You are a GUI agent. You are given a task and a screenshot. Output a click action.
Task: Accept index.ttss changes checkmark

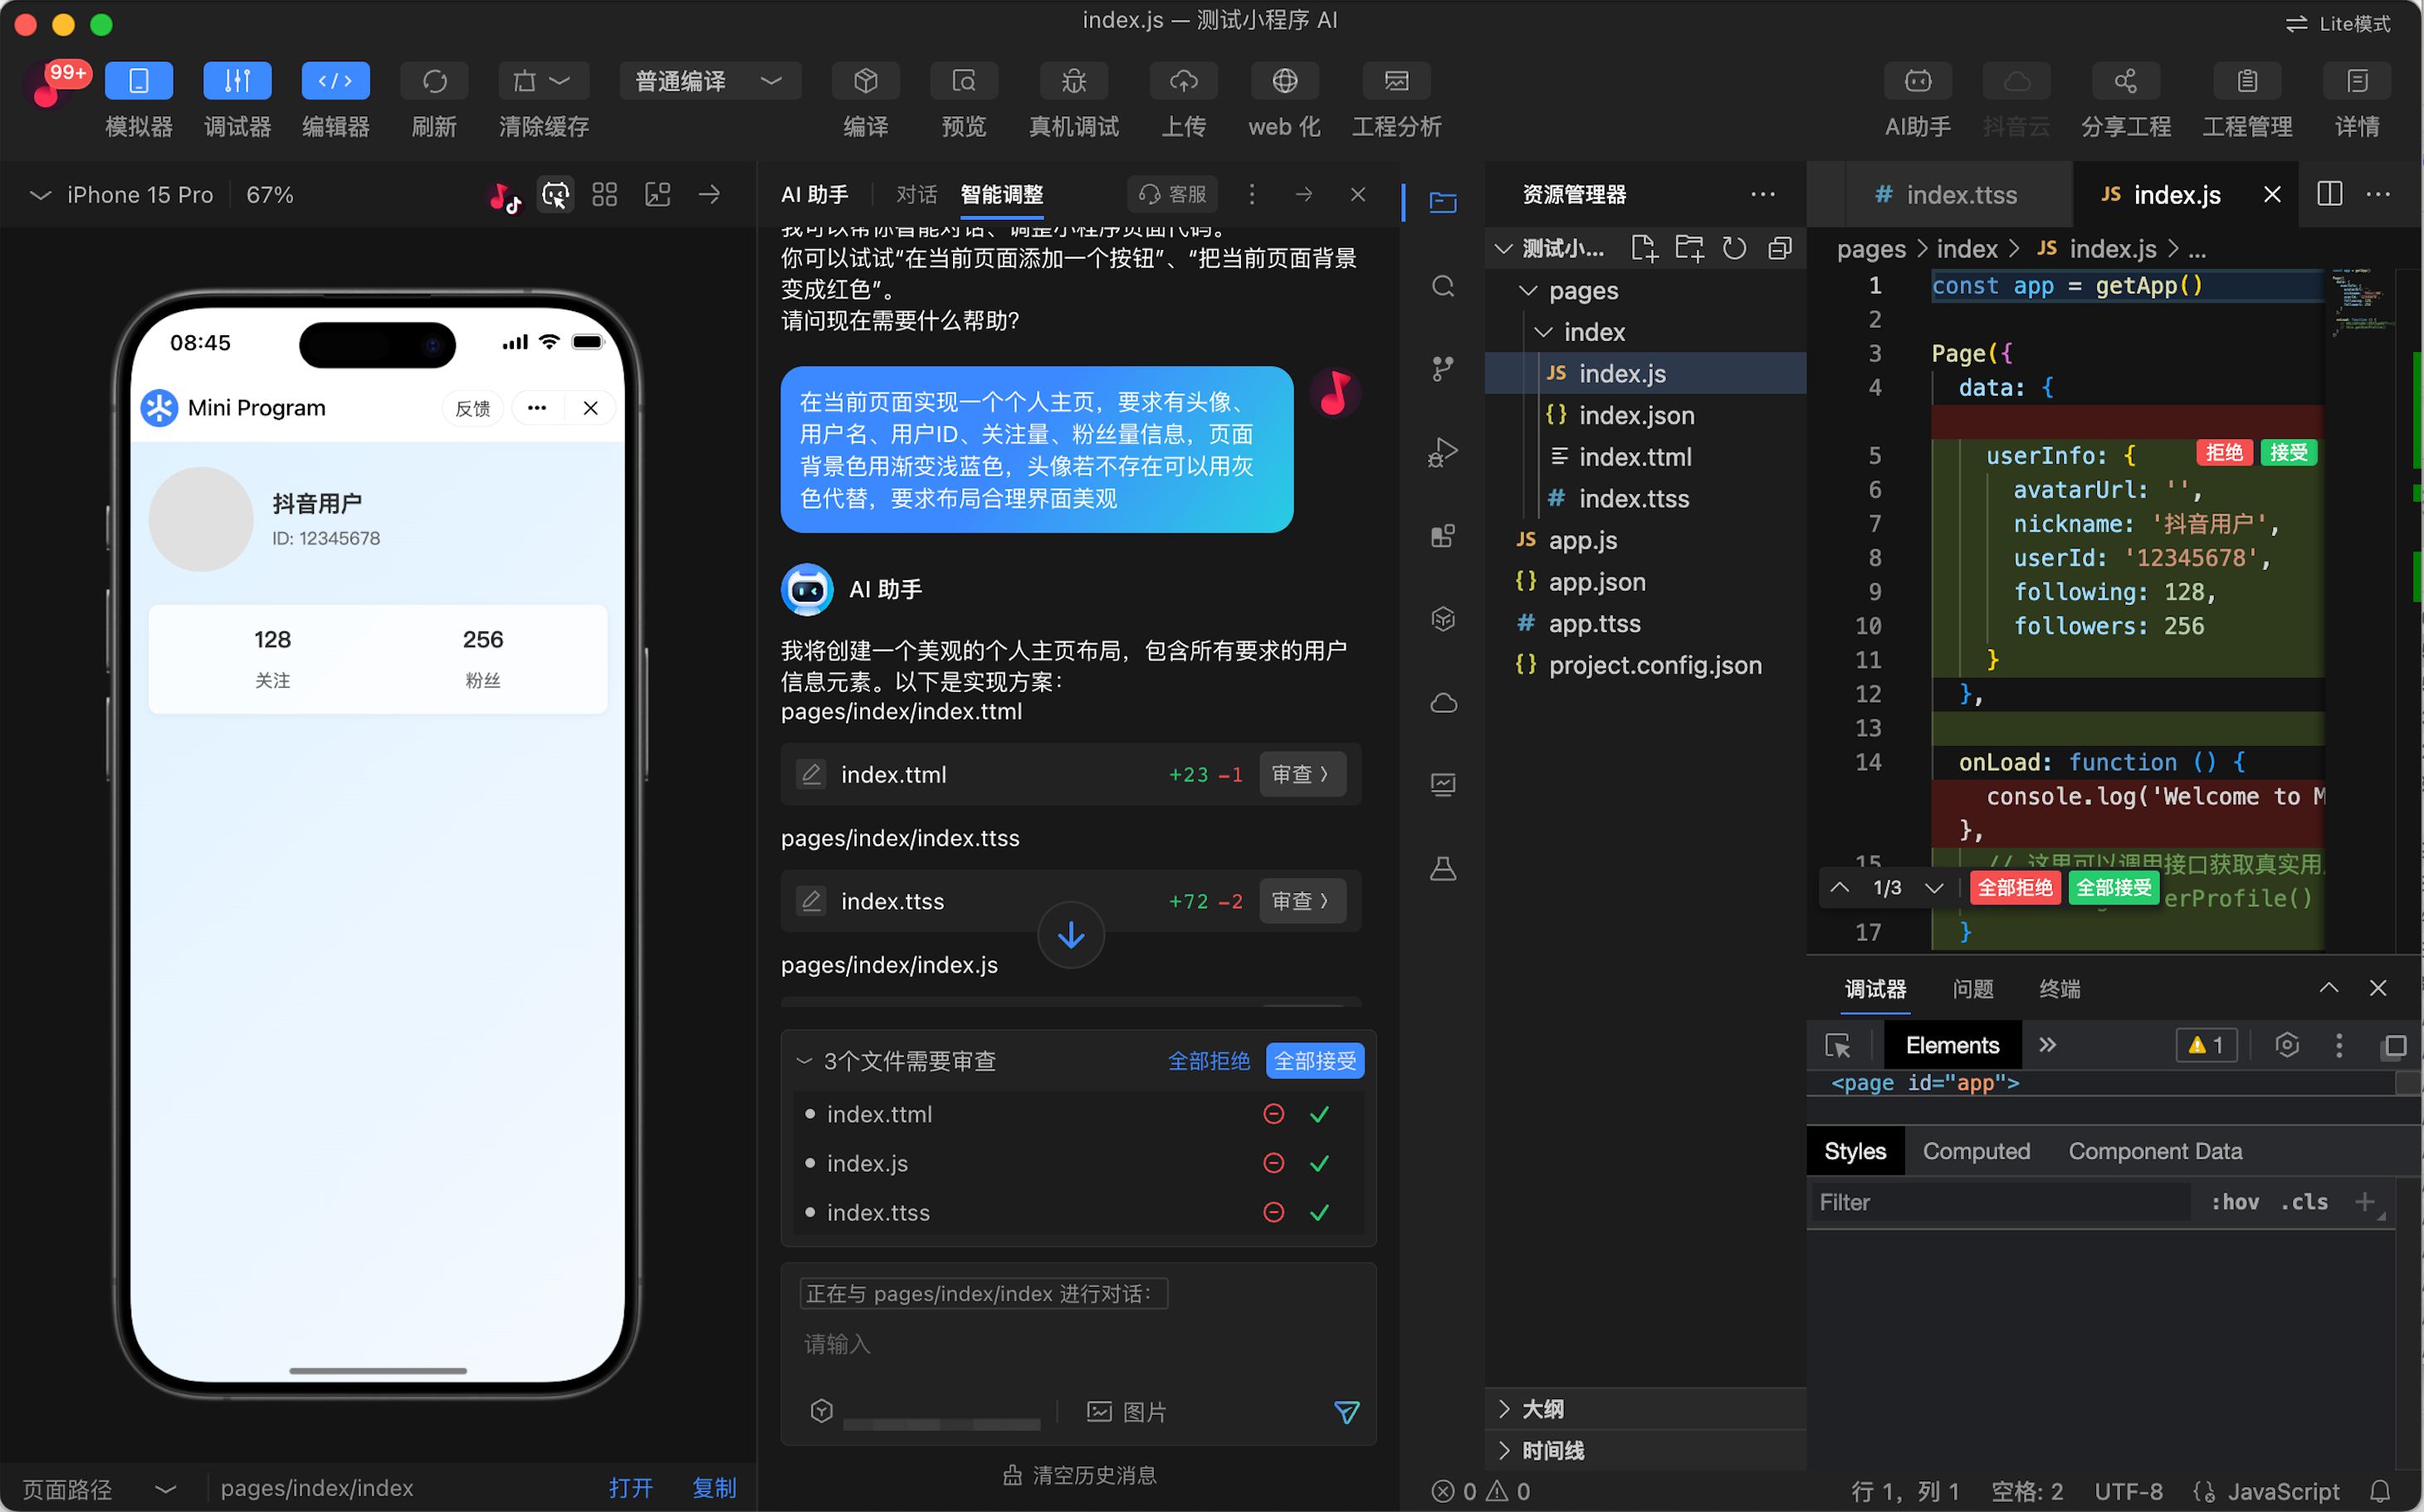(x=1320, y=1212)
